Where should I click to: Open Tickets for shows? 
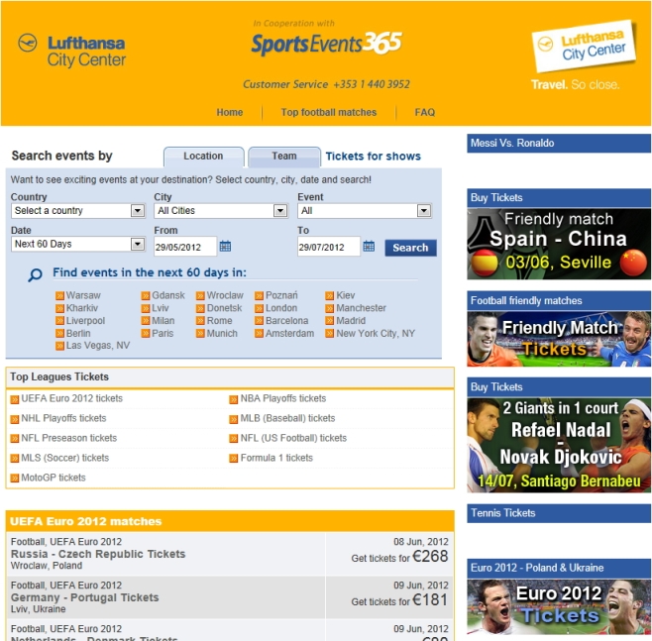(x=373, y=157)
